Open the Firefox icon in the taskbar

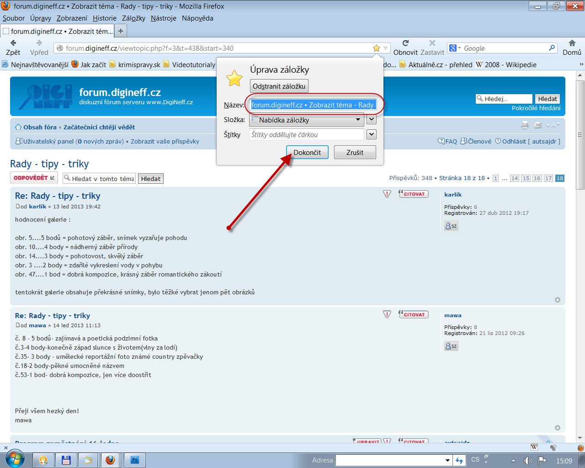coord(110,460)
